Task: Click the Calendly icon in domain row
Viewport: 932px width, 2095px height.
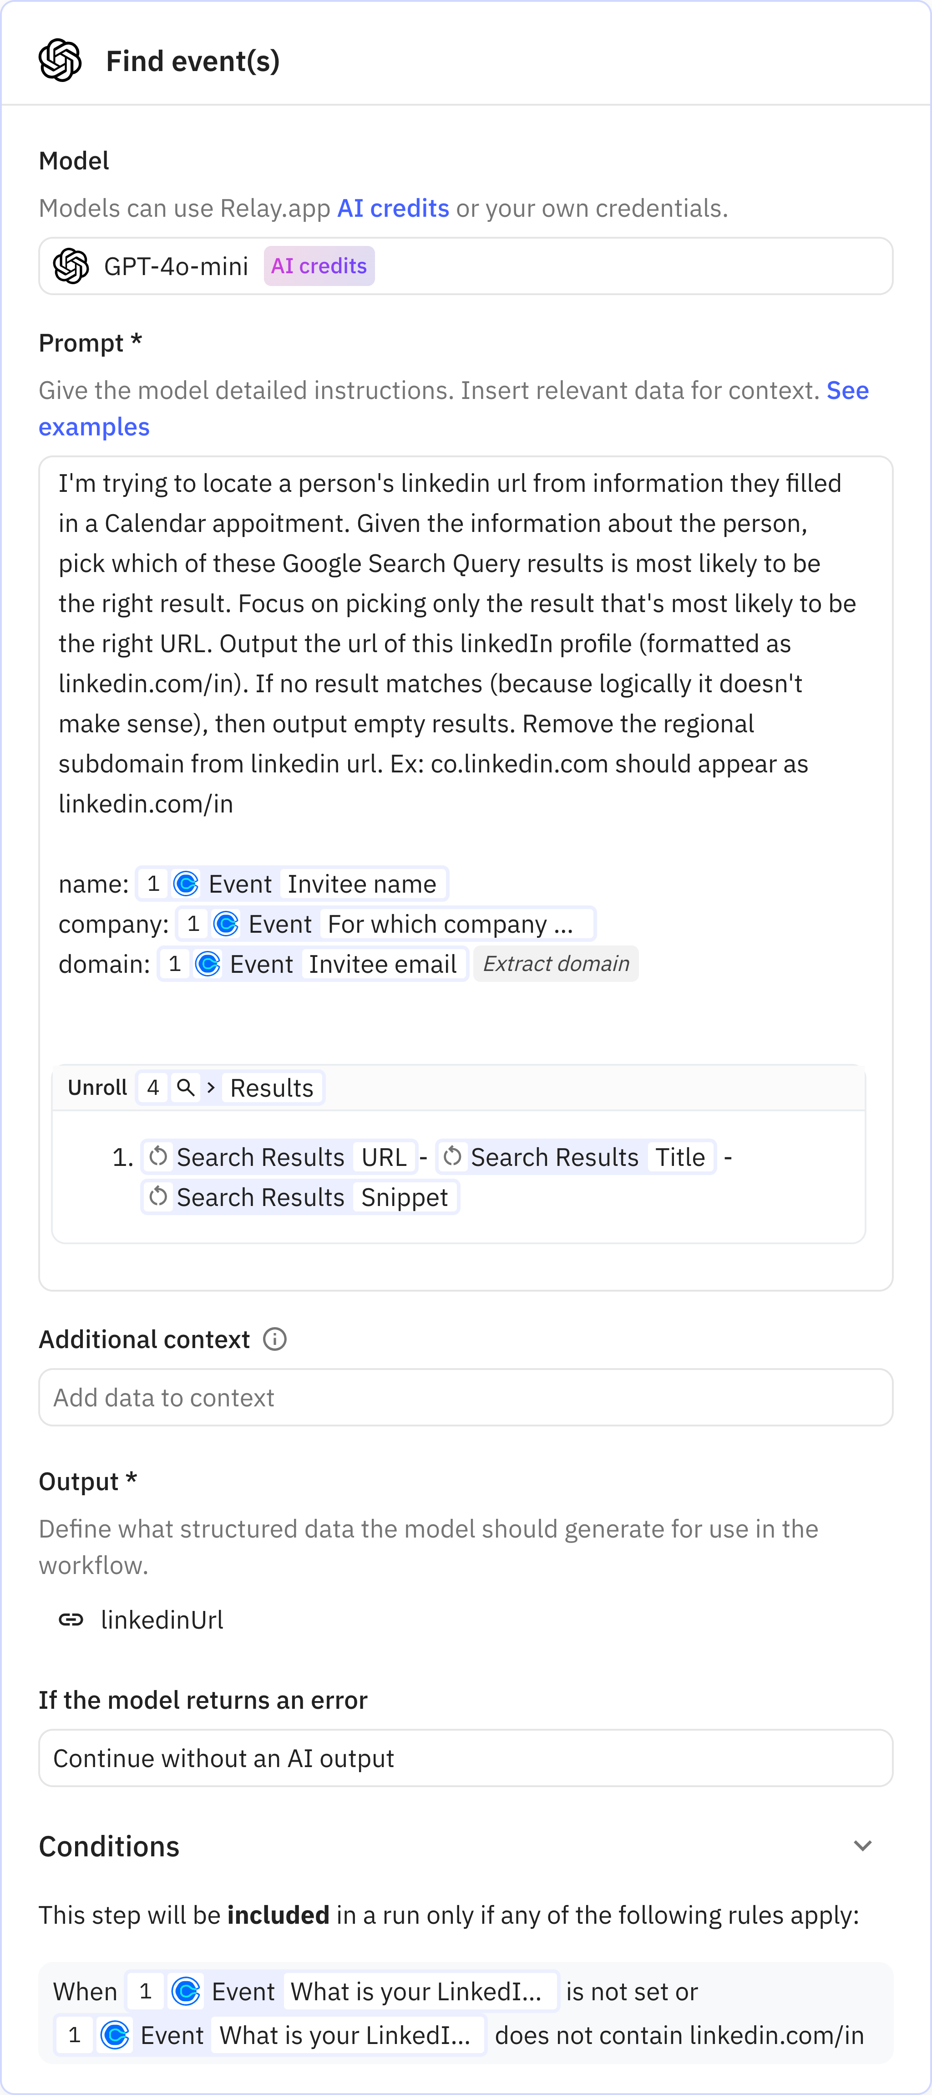Action: coord(208,964)
